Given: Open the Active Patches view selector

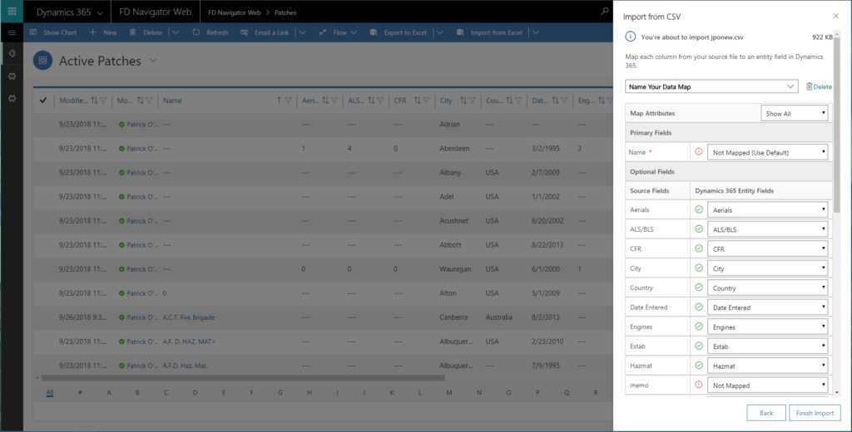Looking at the screenshot, I should click(153, 61).
